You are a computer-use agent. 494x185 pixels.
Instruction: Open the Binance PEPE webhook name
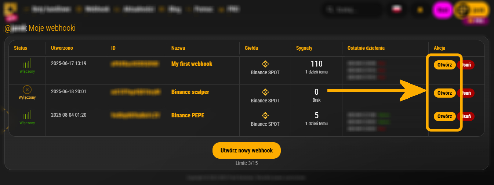click(x=188, y=115)
